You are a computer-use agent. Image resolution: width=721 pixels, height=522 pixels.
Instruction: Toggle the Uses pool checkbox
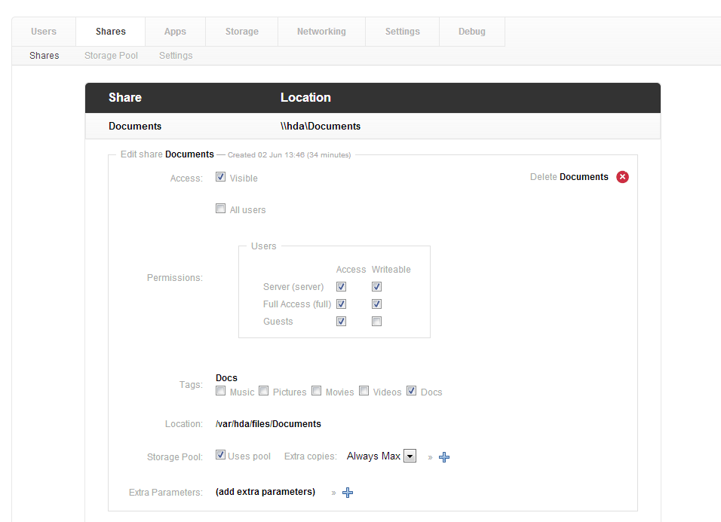click(221, 455)
